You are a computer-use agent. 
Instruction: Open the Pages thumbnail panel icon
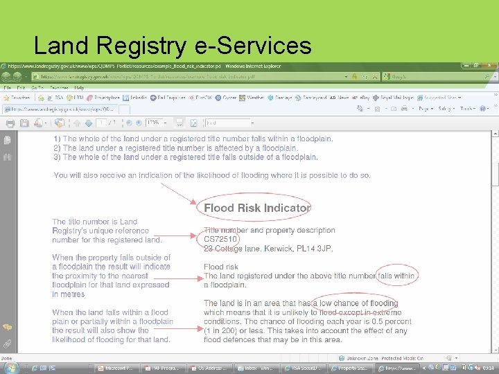click(x=8, y=140)
